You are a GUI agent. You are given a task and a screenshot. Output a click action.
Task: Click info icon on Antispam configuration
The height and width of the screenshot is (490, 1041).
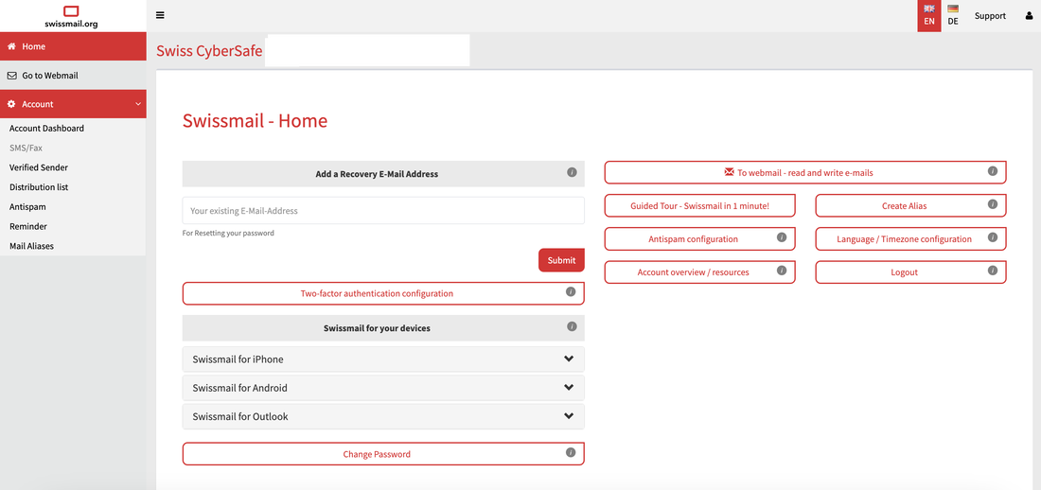782,237
